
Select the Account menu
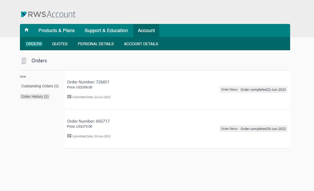(x=146, y=30)
